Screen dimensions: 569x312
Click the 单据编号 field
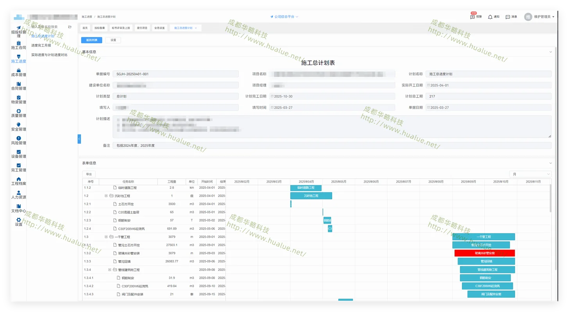[x=175, y=74]
